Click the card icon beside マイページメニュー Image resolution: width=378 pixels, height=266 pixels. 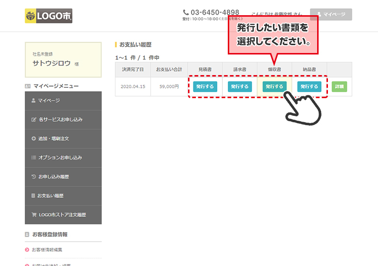point(27,86)
